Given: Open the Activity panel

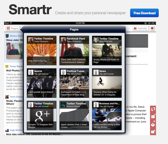Looking at the screenshot, I should coord(141,28).
